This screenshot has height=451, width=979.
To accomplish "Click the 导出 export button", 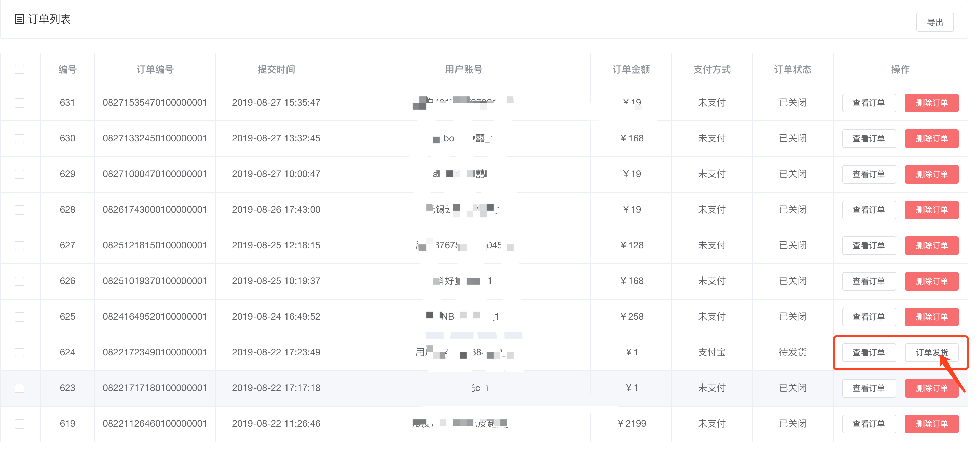I will tap(935, 22).
